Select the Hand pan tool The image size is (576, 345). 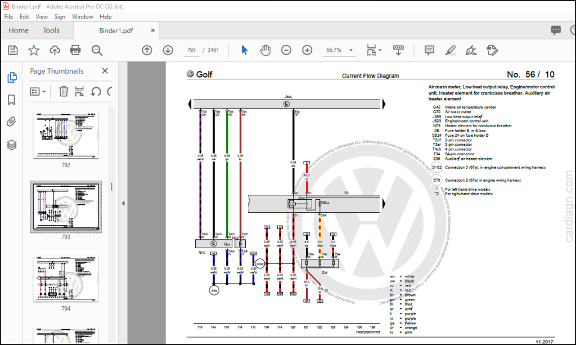coord(265,50)
